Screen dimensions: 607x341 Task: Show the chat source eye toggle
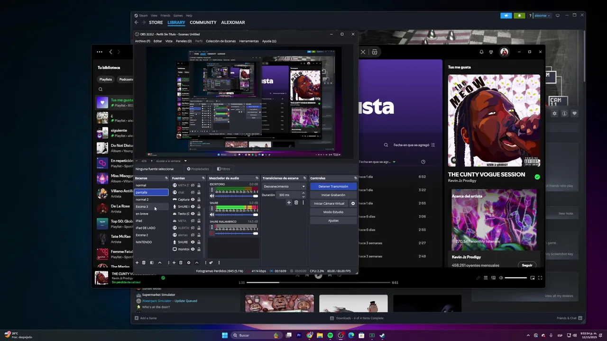[193, 192]
